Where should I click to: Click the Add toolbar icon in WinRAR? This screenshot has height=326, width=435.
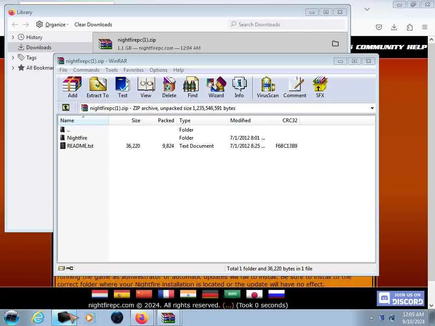72,87
